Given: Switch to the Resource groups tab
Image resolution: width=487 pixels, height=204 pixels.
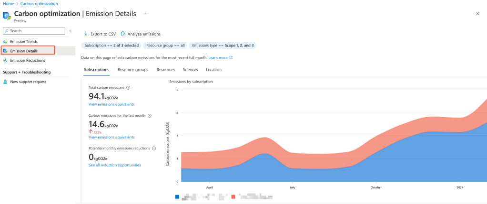Looking at the screenshot, I should tap(132, 70).
